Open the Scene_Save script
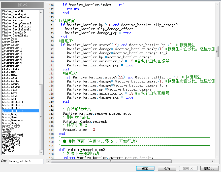 tap(10, 93)
